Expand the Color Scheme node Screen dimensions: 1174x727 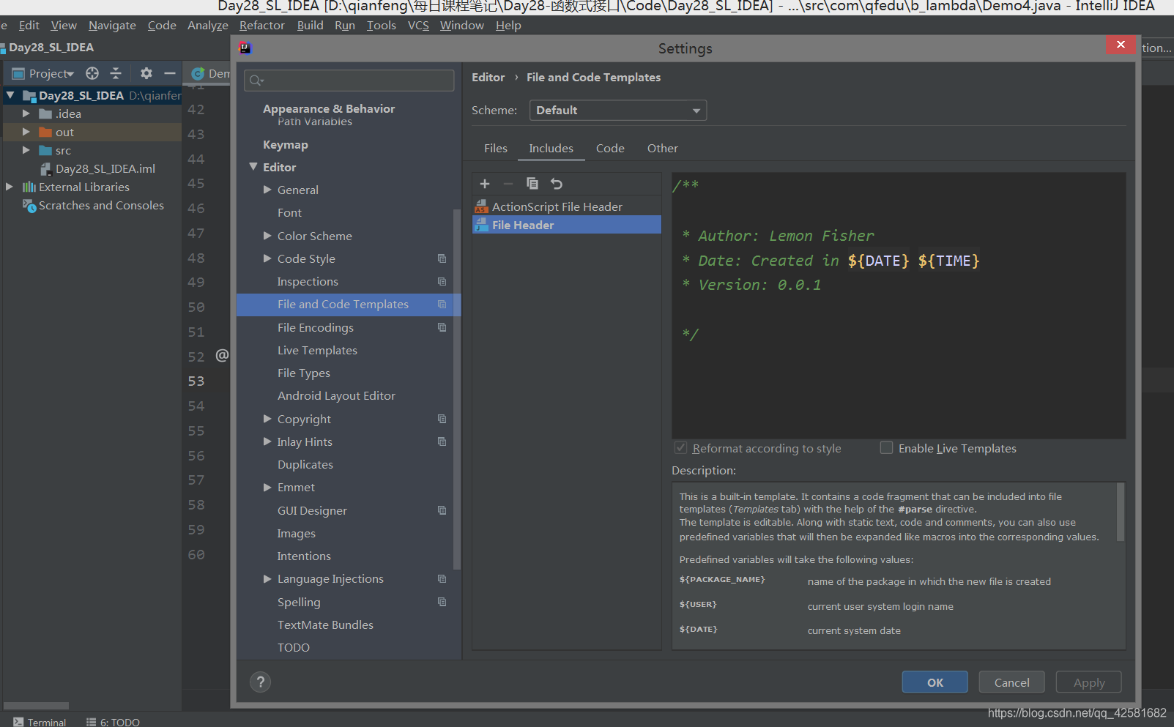coord(267,236)
